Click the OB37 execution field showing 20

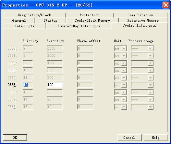(55, 99)
